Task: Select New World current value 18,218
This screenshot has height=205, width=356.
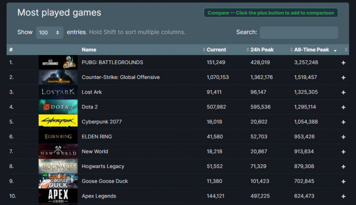Action: coord(214,151)
